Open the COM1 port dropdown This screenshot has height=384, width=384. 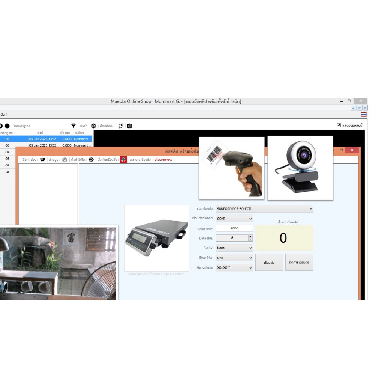(x=250, y=219)
